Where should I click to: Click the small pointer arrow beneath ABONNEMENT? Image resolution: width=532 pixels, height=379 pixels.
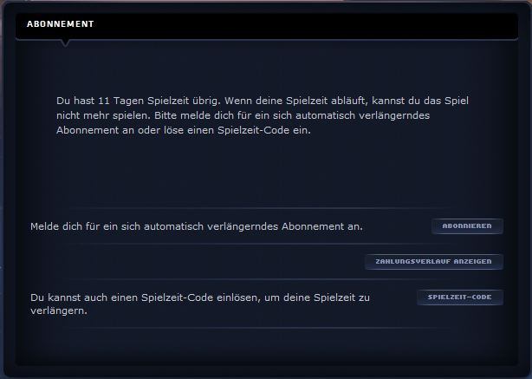click(x=65, y=43)
